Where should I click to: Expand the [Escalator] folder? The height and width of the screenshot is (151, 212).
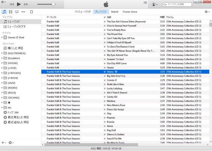pyautogui.click(x=2, y=58)
